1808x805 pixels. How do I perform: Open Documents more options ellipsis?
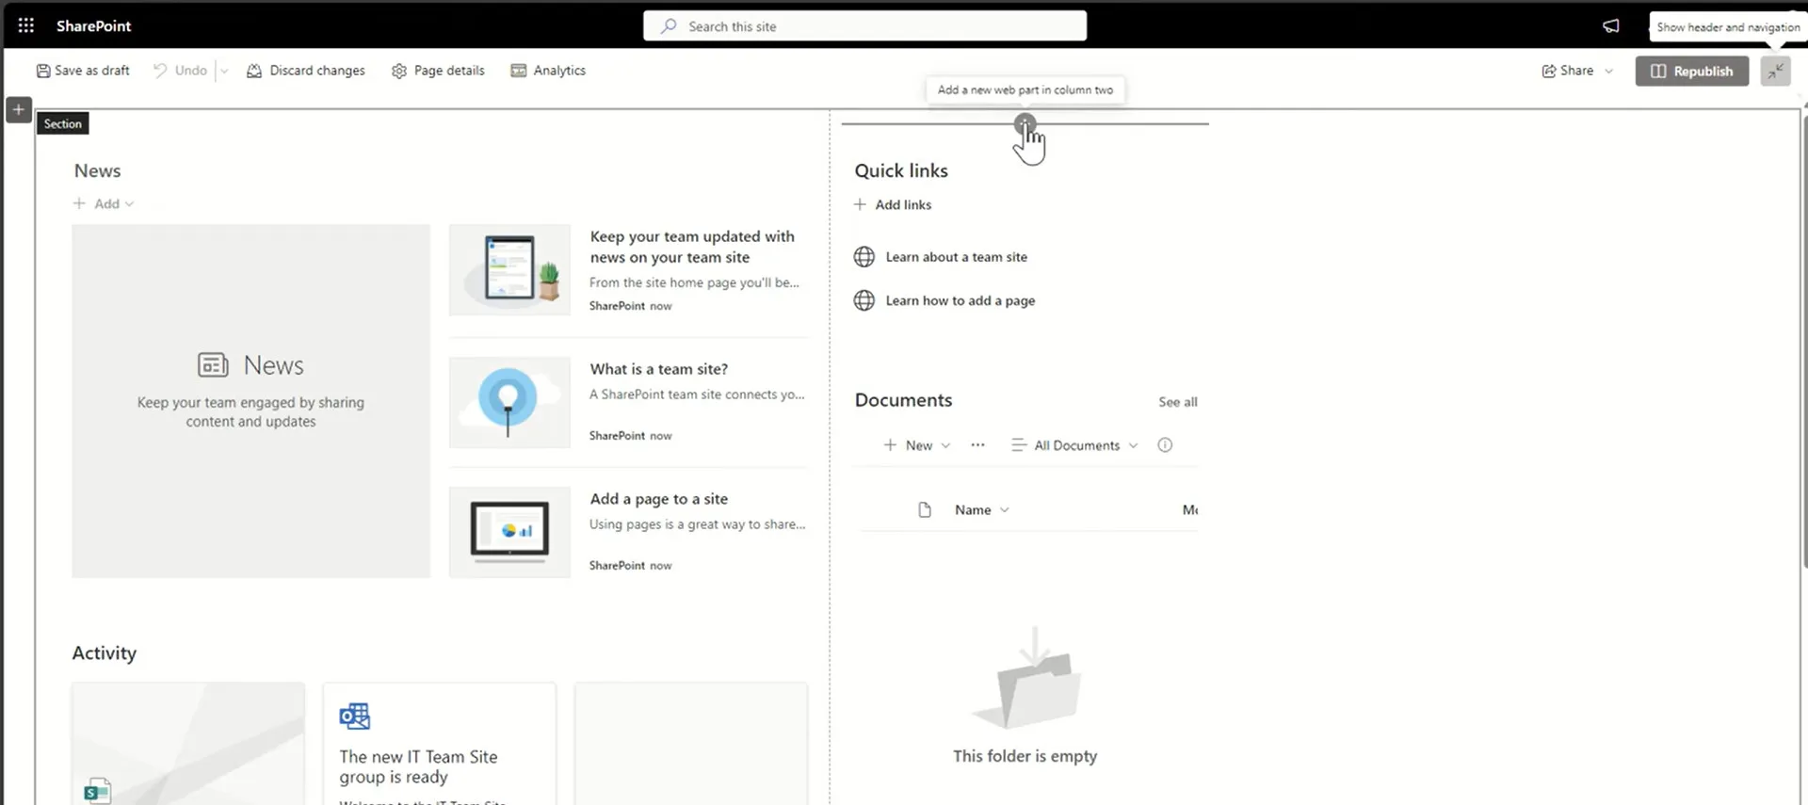tap(977, 445)
